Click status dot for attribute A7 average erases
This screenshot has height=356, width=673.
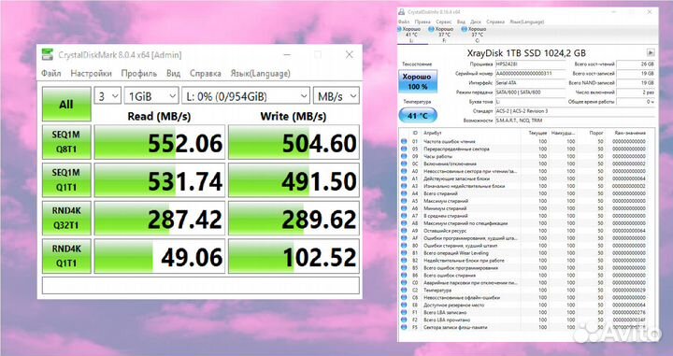click(x=404, y=216)
